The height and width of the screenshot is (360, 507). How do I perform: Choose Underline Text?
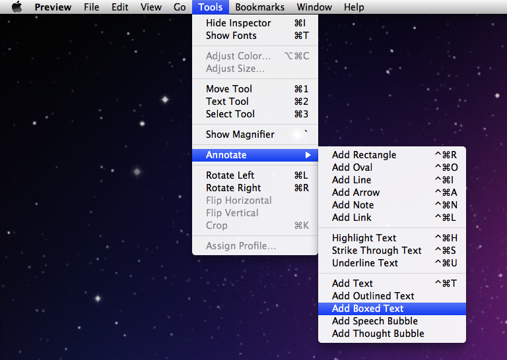point(392,264)
